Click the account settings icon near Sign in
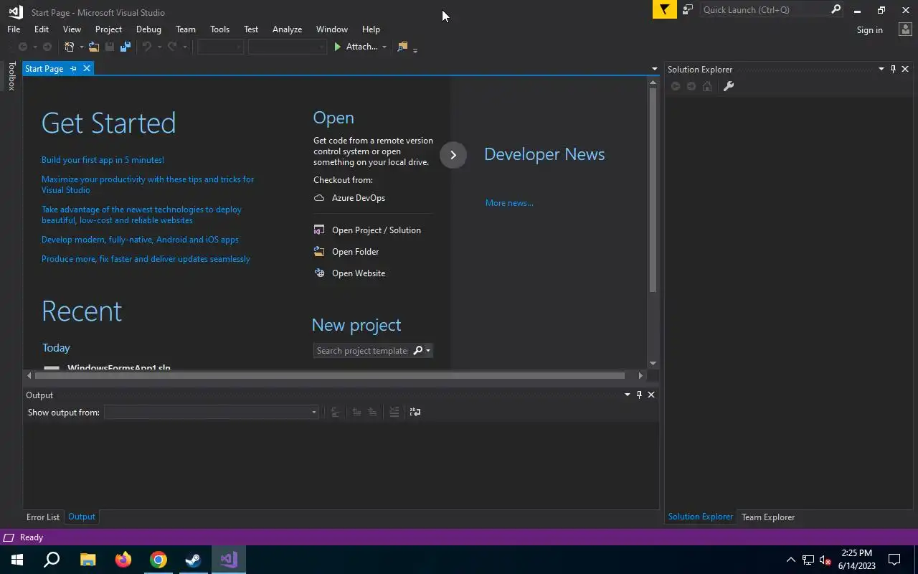This screenshot has height=574, width=918. 904,29
